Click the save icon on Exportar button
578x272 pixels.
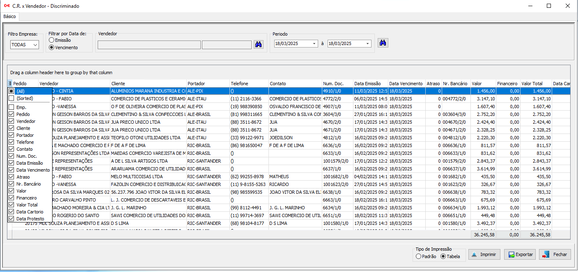coord(511,255)
